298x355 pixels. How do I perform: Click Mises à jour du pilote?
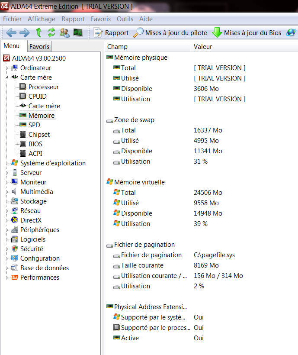[170, 33]
